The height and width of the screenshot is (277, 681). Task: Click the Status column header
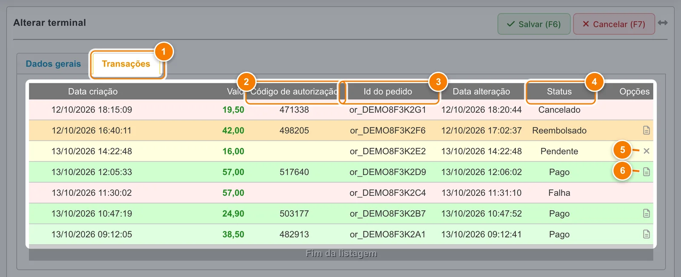point(559,91)
